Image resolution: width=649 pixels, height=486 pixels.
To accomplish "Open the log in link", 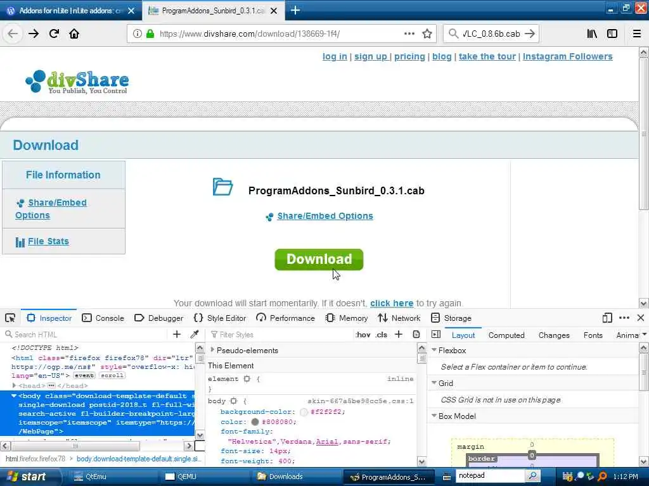I will [x=335, y=56].
